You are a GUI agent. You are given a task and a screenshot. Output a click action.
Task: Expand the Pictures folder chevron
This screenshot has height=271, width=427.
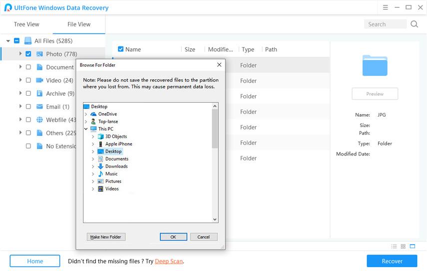pos(93,181)
